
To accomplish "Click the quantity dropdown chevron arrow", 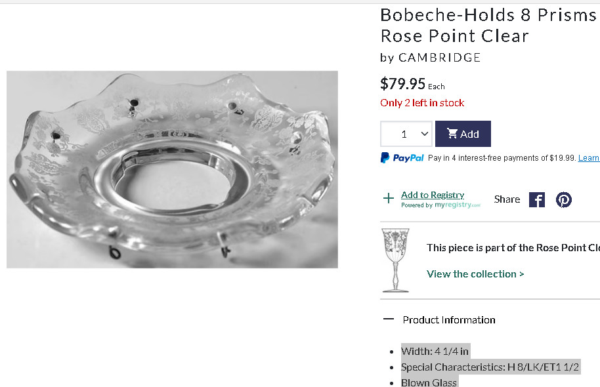I will pyautogui.click(x=424, y=134).
